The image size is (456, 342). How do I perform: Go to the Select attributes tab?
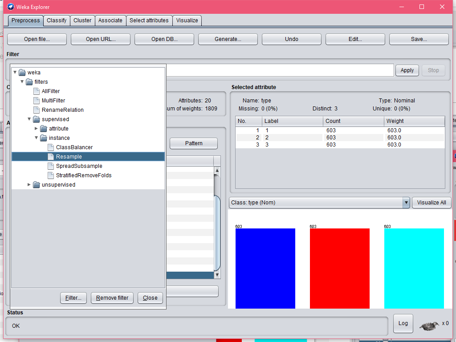[149, 20]
